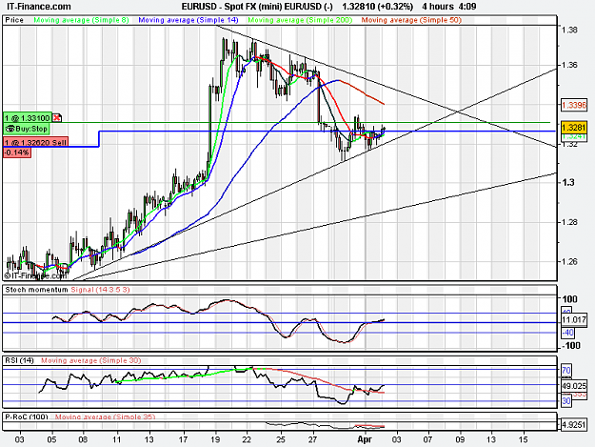The image size is (595, 447).
Task: Click the EURUSD - Spot FX (mini) chart title
Action: coord(257,7)
